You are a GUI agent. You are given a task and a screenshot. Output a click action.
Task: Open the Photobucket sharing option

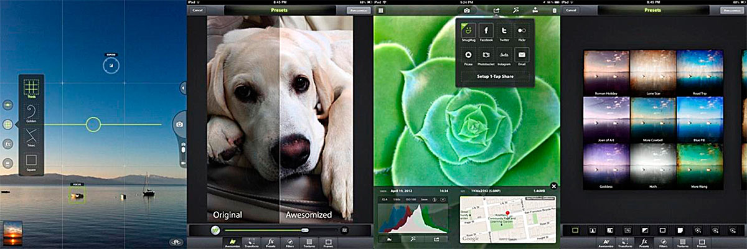tap(486, 57)
